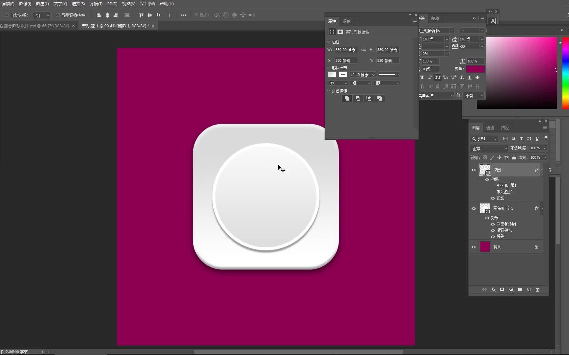Align top edges in the options bar
The height and width of the screenshot is (355, 569).
click(141, 15)
